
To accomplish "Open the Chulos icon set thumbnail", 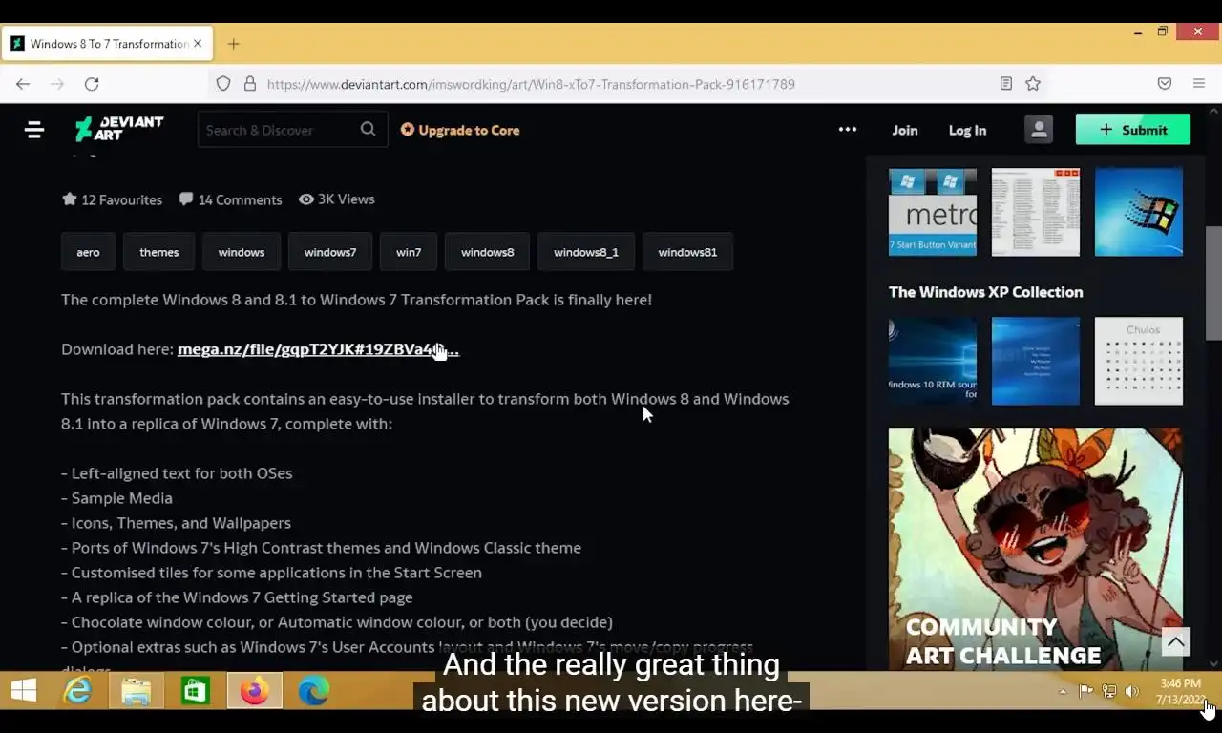I will [x=1139, y=361].
